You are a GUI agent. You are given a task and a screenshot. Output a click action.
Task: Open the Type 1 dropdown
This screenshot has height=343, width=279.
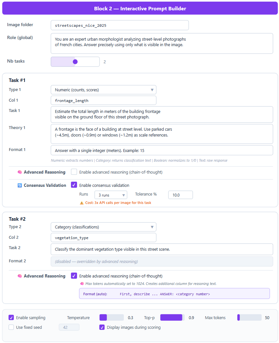point(103,90)
